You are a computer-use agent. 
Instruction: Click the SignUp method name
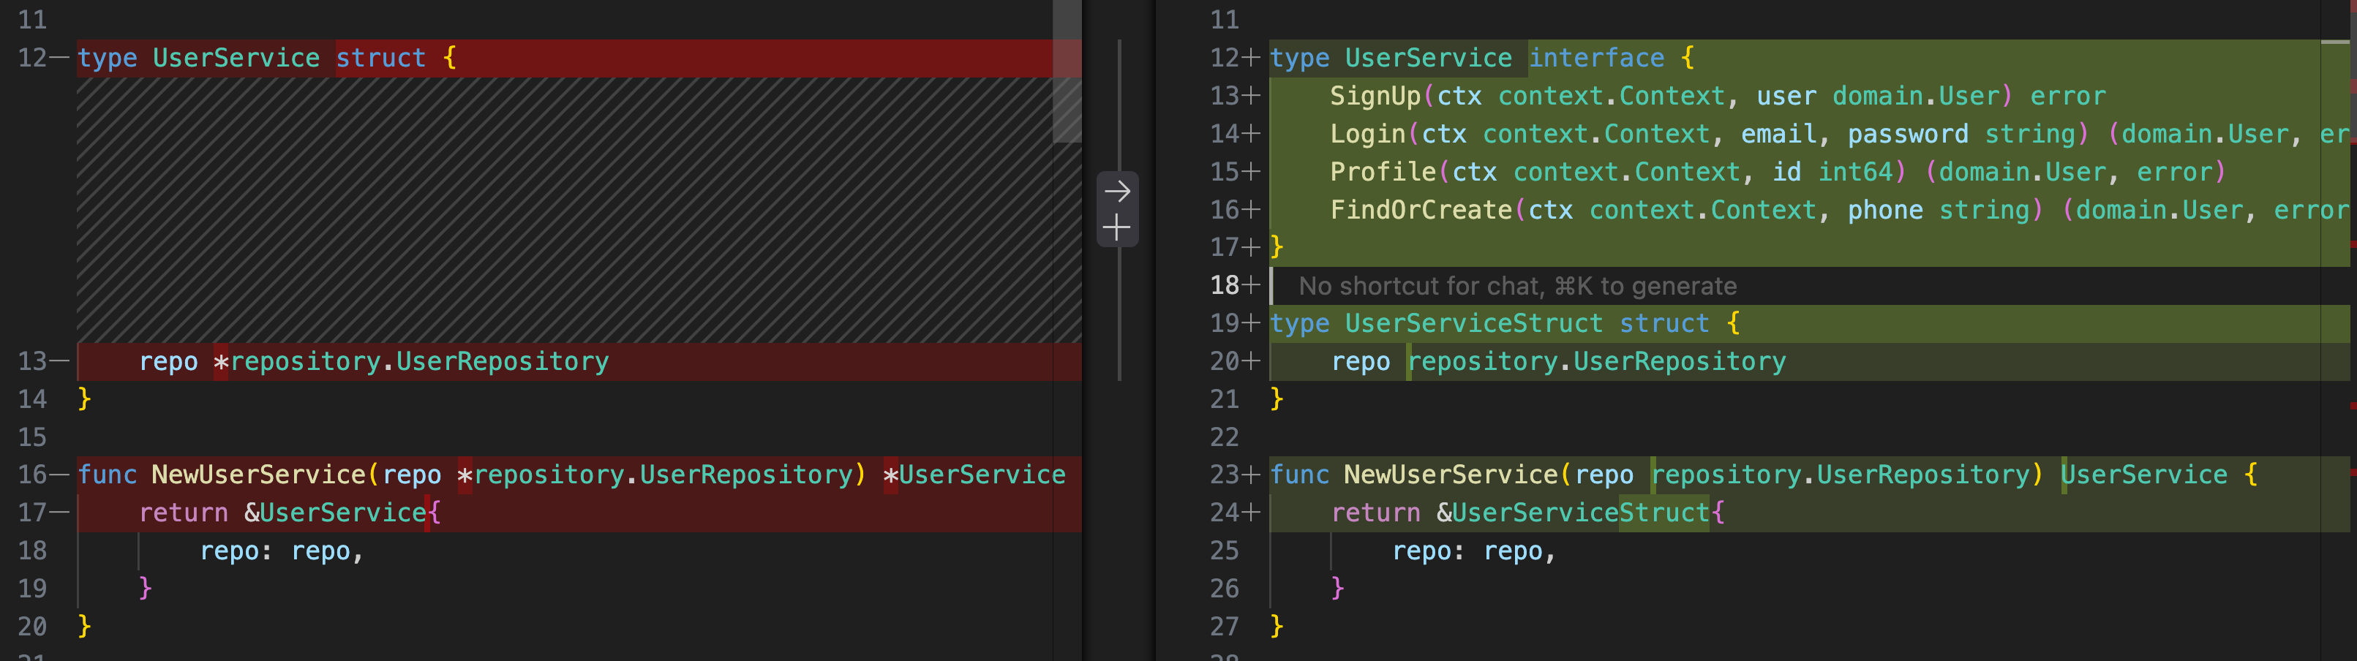1375,96
